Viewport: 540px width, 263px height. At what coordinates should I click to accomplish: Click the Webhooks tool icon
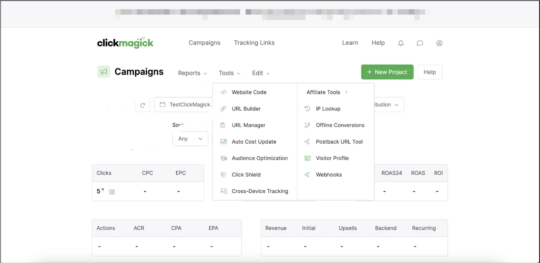308,174
